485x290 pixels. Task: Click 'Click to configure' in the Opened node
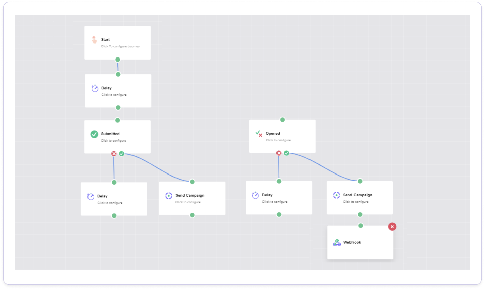coord(278,140)
